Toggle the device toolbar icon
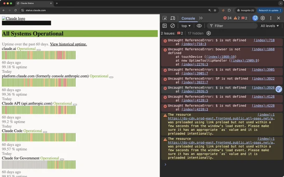 coord(172,18)
